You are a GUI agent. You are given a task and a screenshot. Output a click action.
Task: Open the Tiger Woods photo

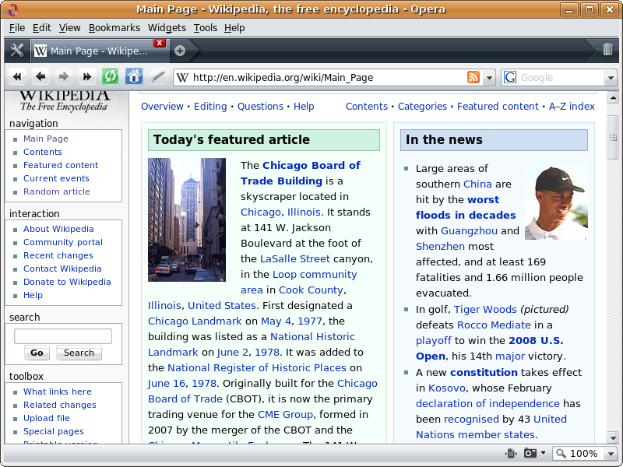click(x=556, y=201)
